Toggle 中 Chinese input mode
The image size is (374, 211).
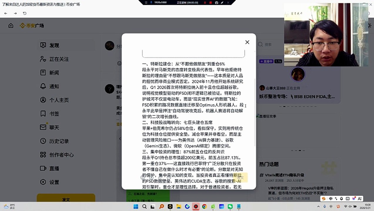331,198
